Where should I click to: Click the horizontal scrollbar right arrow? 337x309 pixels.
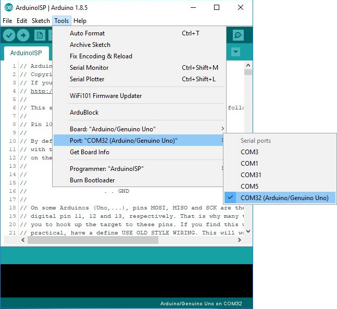pyautogui.click(x=240, y=240)
